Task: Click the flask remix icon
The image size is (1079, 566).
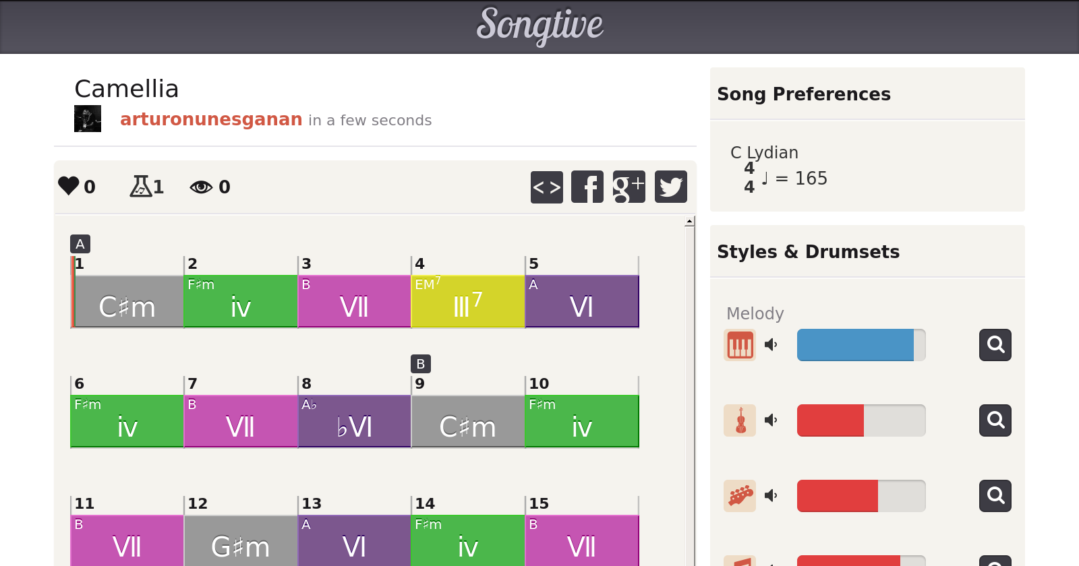Action: [x=140, y=186]
